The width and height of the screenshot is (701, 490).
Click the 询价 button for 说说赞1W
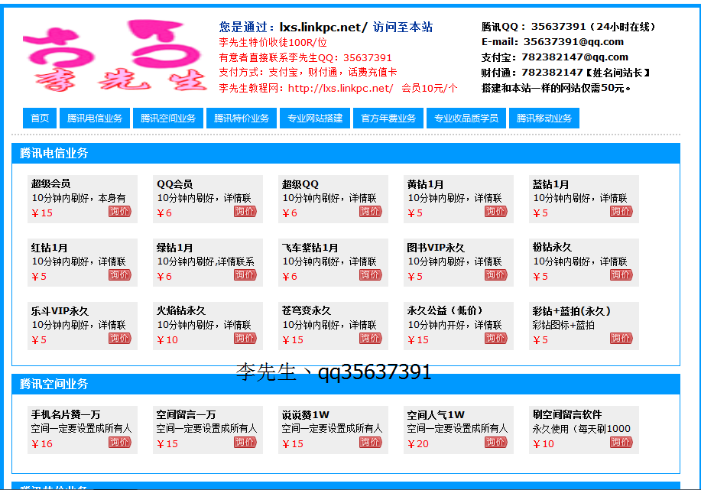click(x=371, y=443)
